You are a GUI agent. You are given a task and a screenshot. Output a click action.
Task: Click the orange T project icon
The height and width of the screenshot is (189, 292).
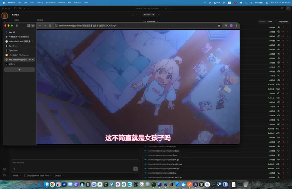[x=5, y=16]
